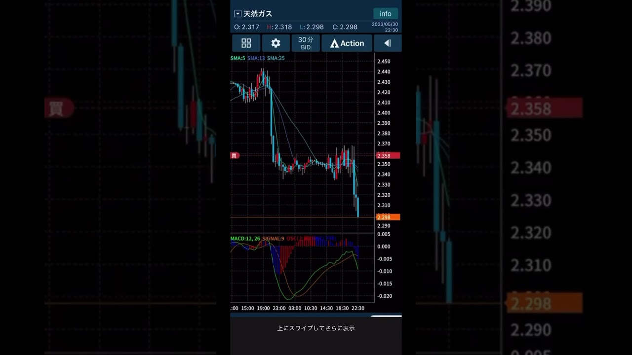The height and width of the screenshot is (355, 632).
Task: Select the 天然ガス instrument name
Action: [x=258, y=14]
